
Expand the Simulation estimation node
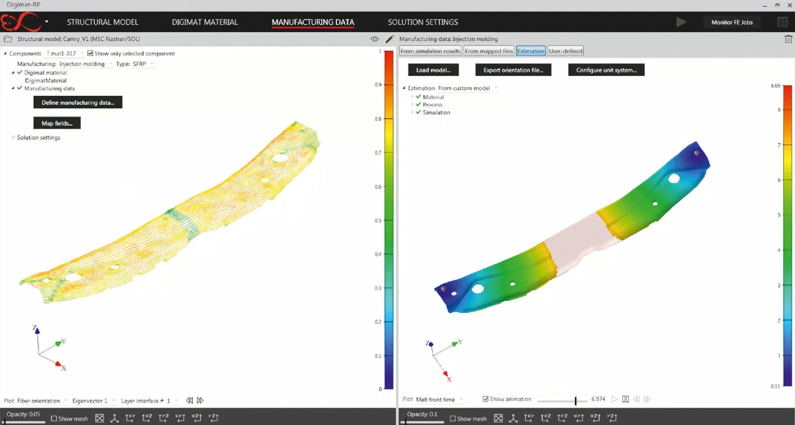pos(412,113)
